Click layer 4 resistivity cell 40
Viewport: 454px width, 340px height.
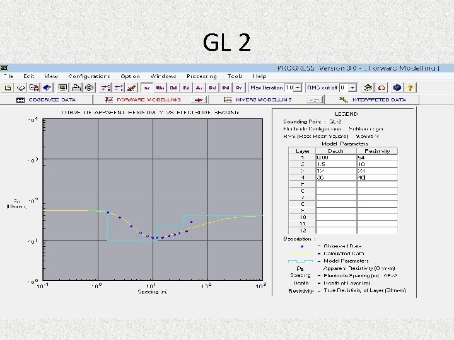(377, 178)
